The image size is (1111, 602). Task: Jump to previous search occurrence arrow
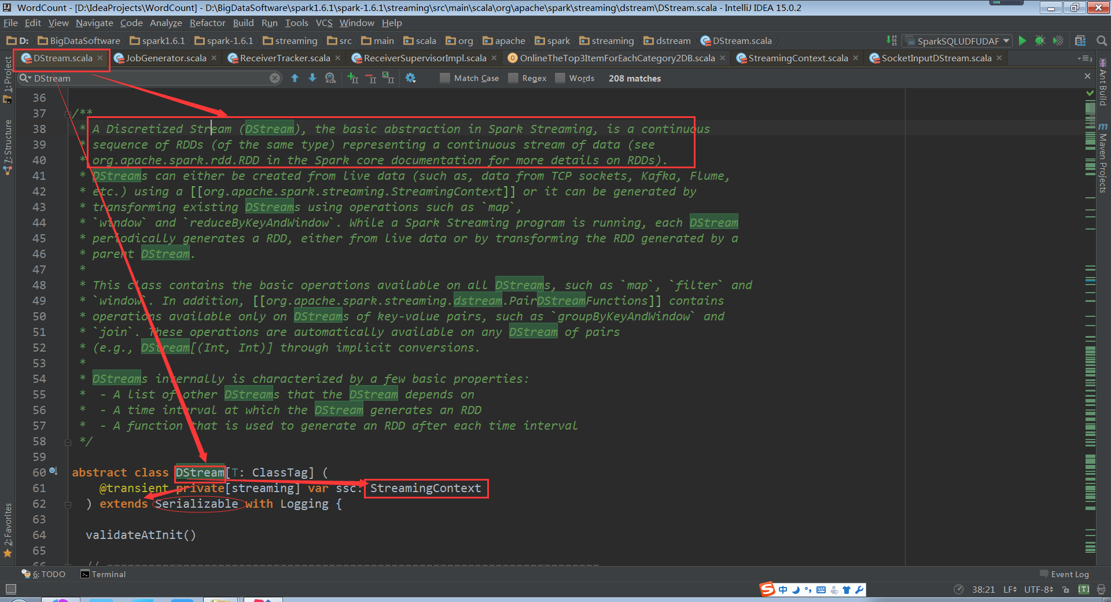pyautogui.click(x=295, y=78)
